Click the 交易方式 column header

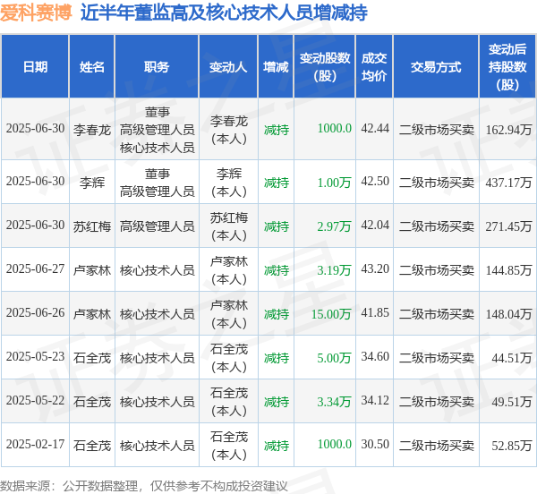[436, 67]
